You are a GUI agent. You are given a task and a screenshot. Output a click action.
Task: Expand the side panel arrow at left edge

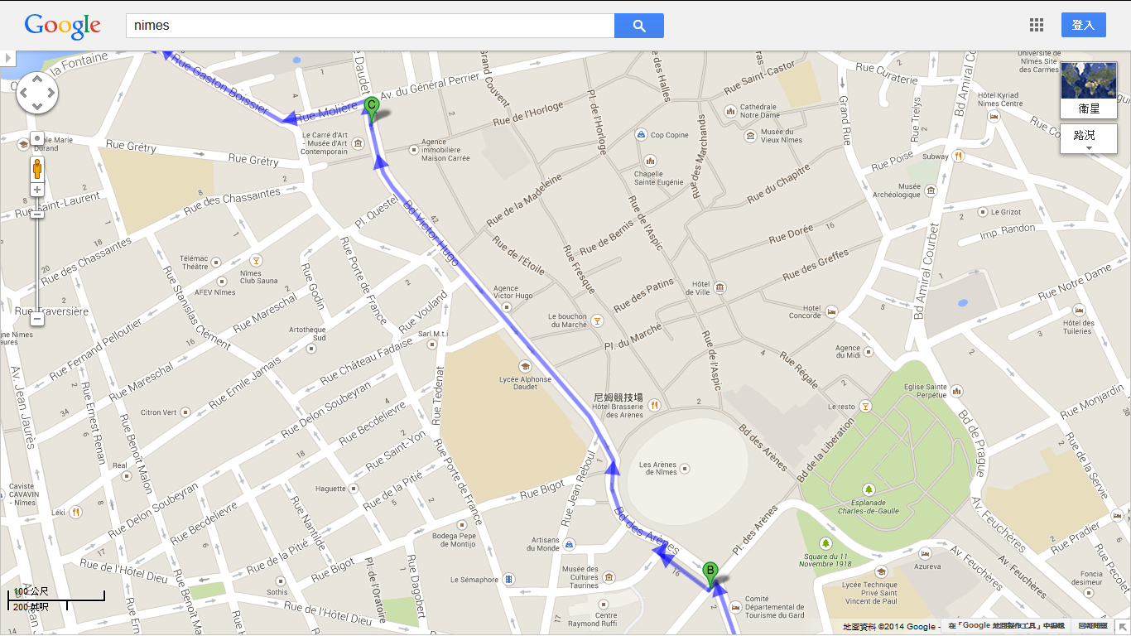click(7, 58)
